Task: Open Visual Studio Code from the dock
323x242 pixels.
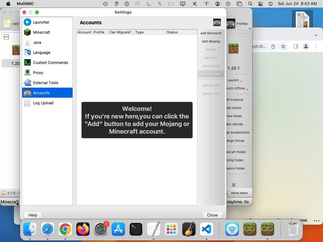Action: [x=207, y=229]
